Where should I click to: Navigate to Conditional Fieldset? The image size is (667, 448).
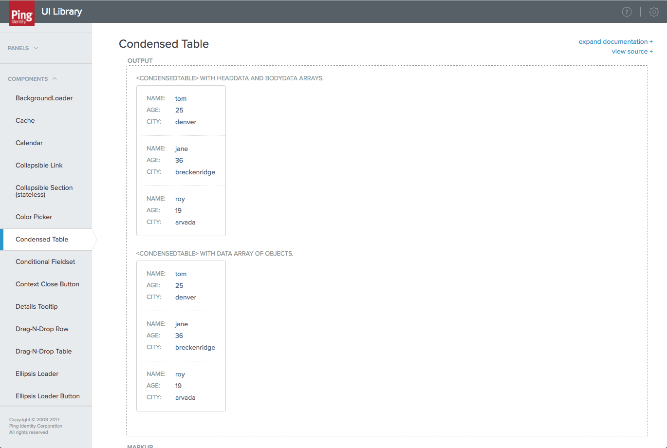[45, 262]
